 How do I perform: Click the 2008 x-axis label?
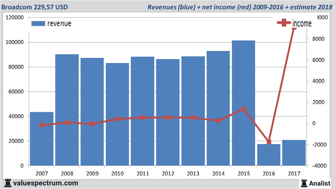(67, 173)
